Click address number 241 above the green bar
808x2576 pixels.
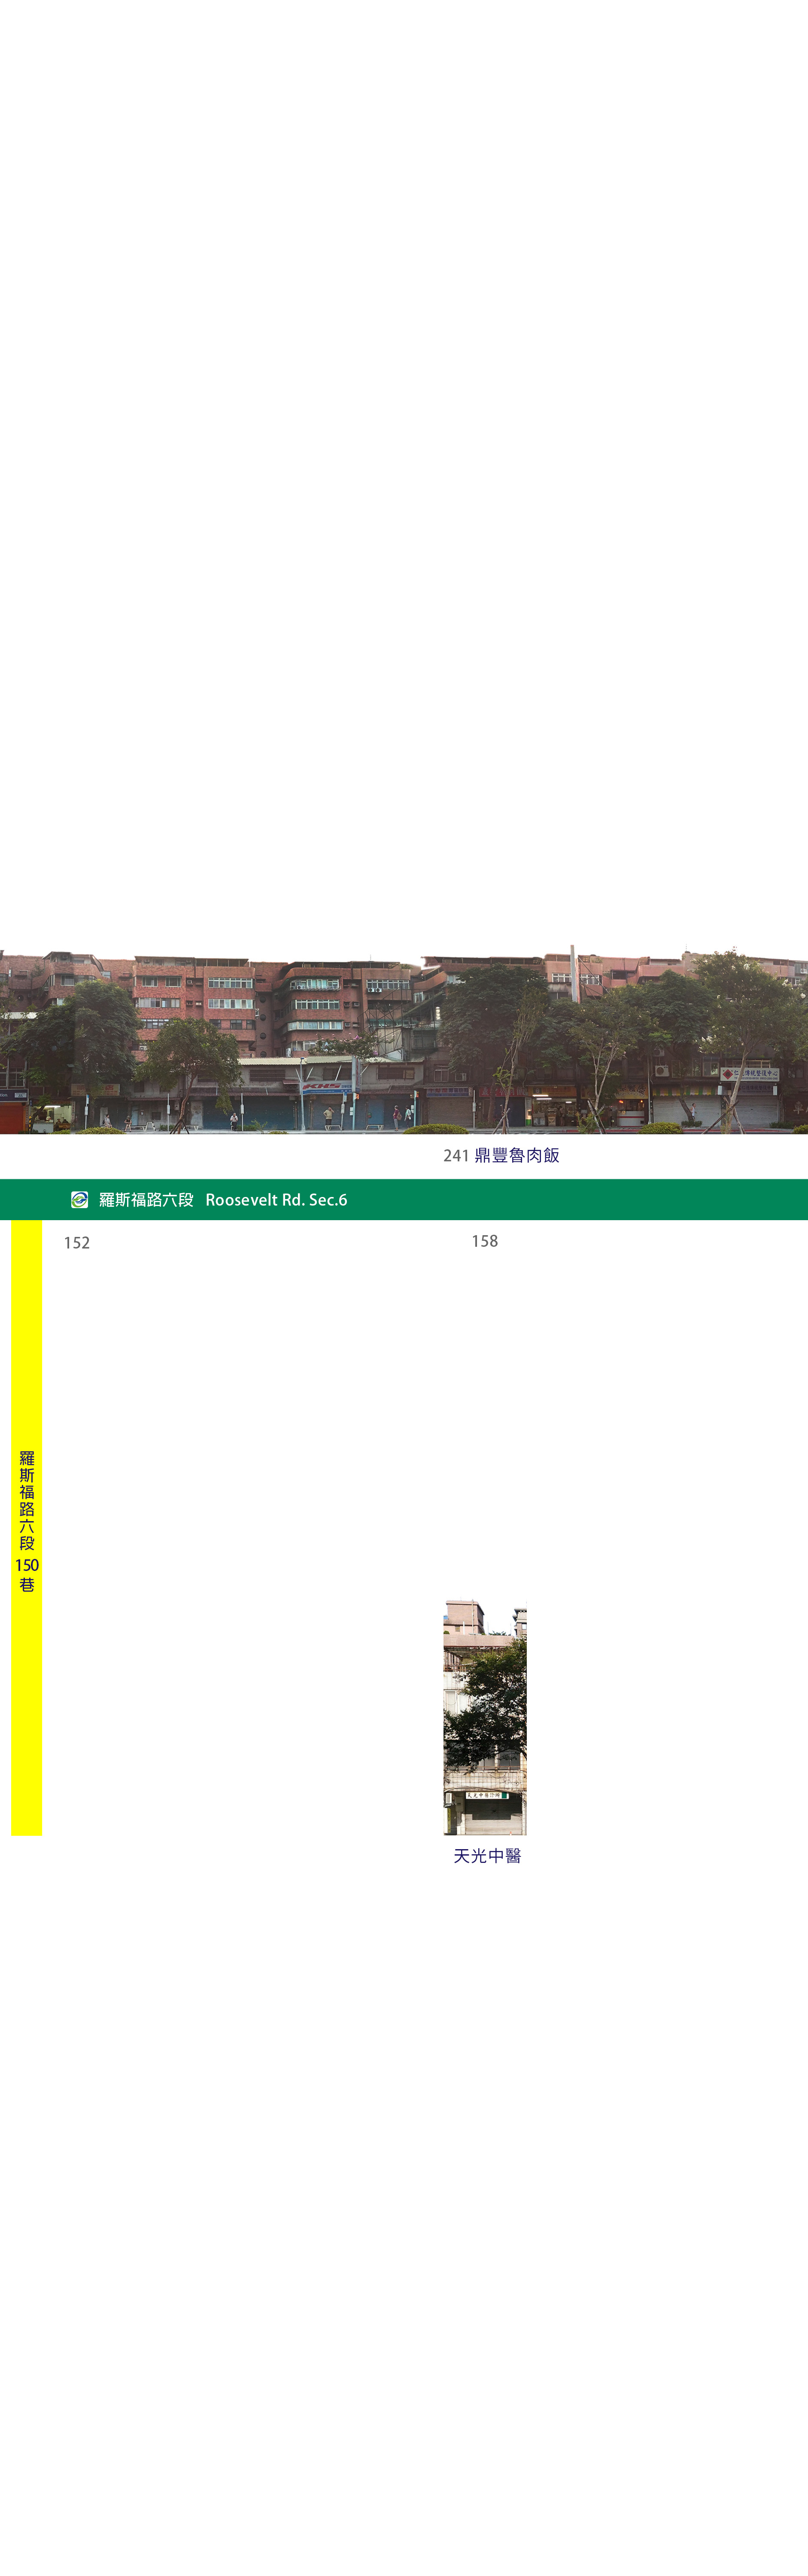[456, 1155]
